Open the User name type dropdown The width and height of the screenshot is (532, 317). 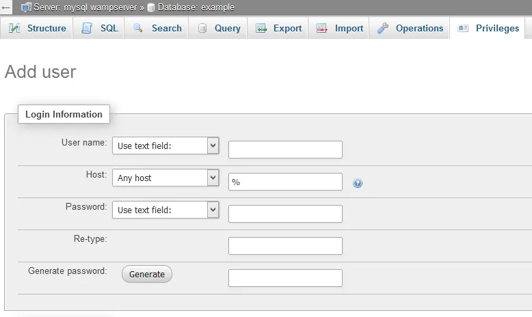[165, 146]
